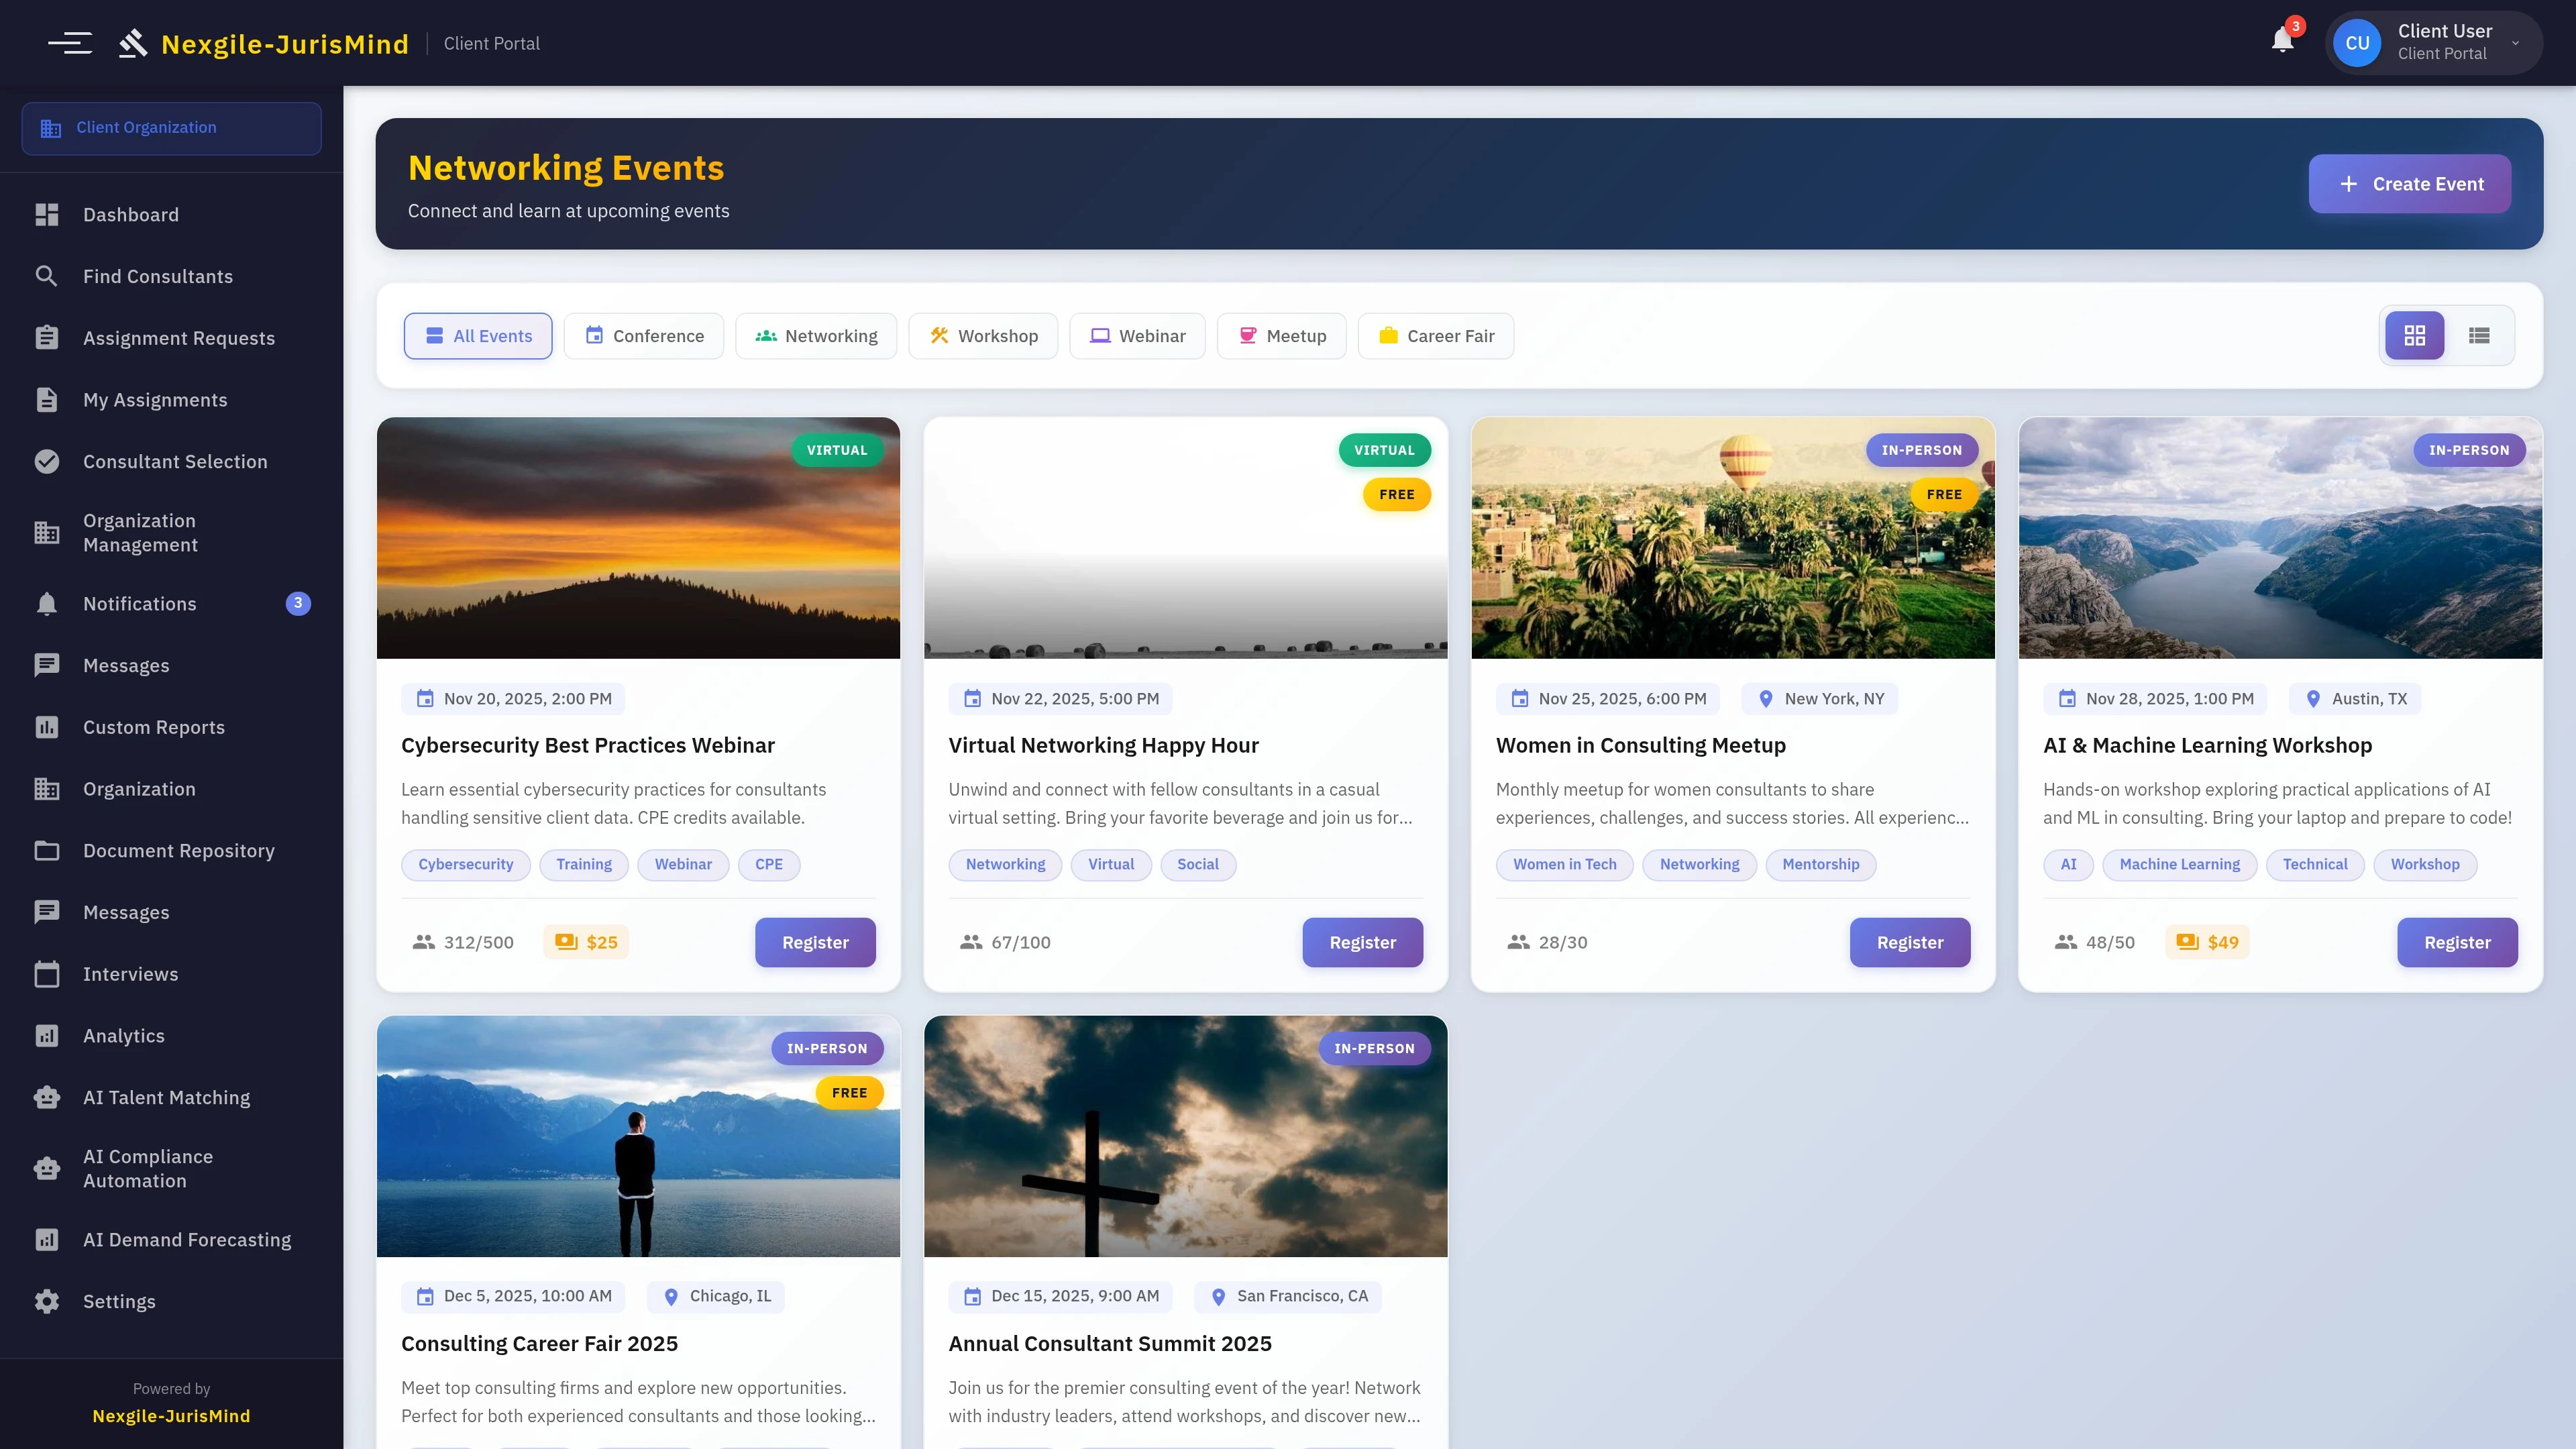
Task: Click the AI & Machine Learning Workshop image
Action: [x=2280, y=538]
